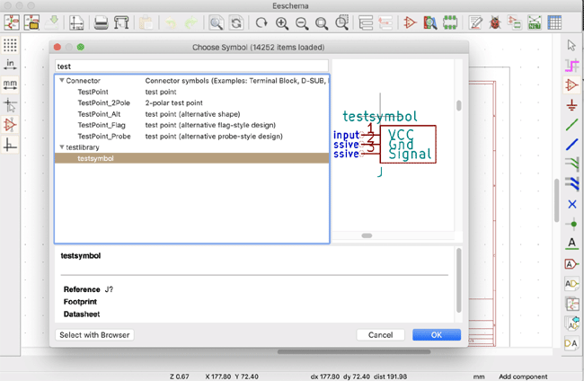This screenshot has width=584, height=381.
Task: Click the Plot schematic icon
Action: 121,22
